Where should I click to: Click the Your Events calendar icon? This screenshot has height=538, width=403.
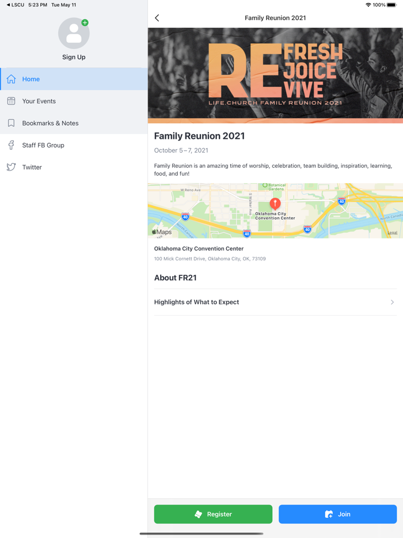[12, 101]
